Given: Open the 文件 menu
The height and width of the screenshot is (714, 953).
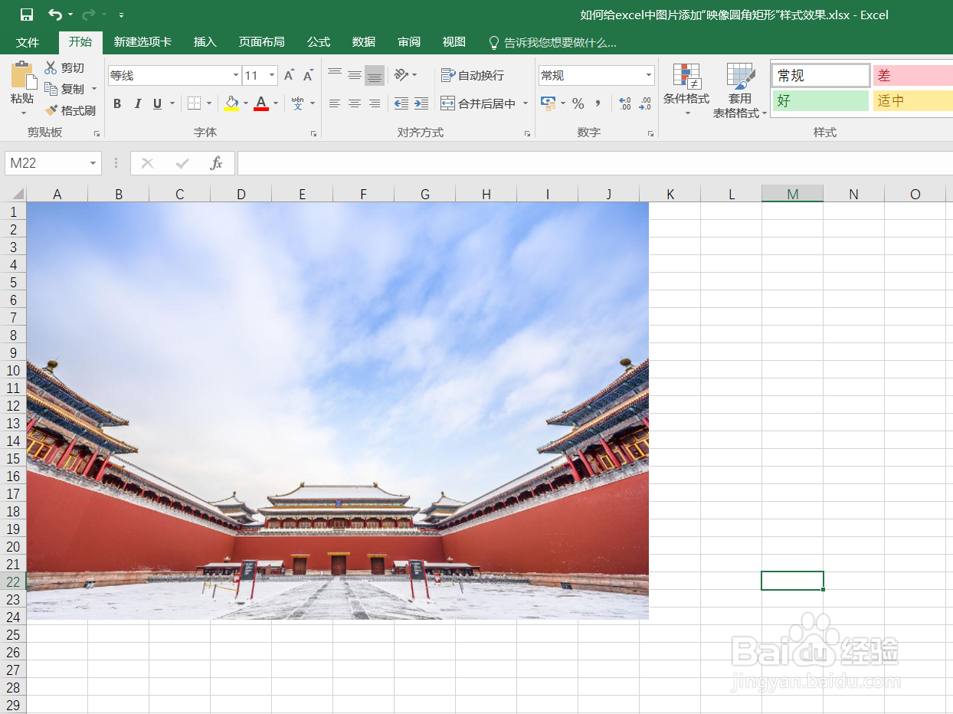Looking at the screenshot, I should pos(28,42).
